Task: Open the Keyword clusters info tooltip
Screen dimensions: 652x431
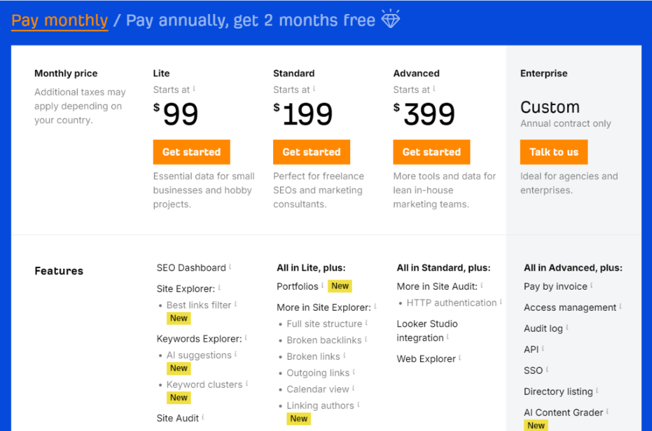Action: (247, 384)
